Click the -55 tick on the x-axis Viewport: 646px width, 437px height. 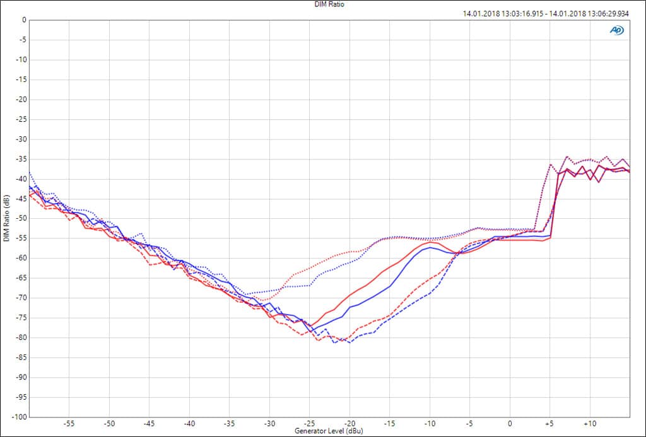(x=69, y=424)
